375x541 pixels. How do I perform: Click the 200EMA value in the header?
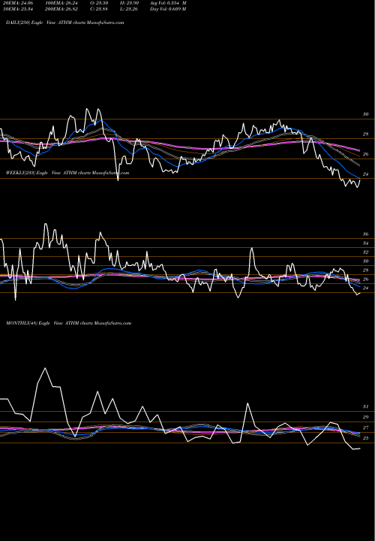tap(63, 9)
